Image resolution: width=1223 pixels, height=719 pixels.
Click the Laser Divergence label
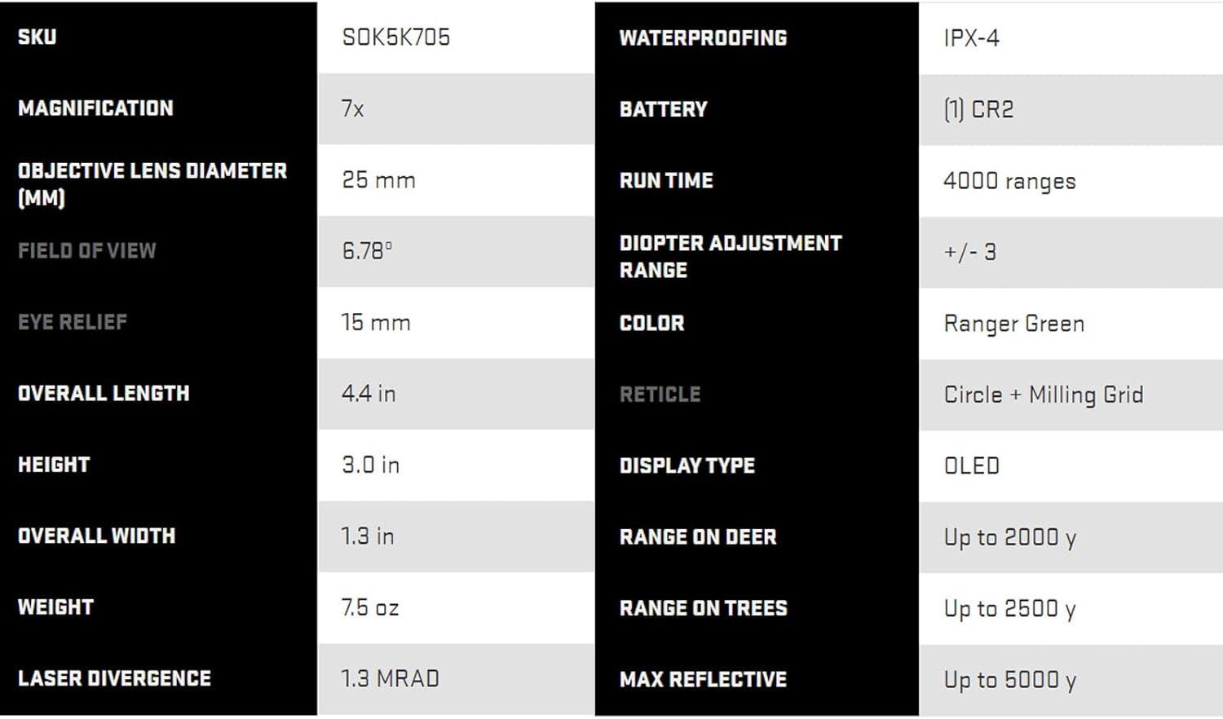click(x=114, y=678)
